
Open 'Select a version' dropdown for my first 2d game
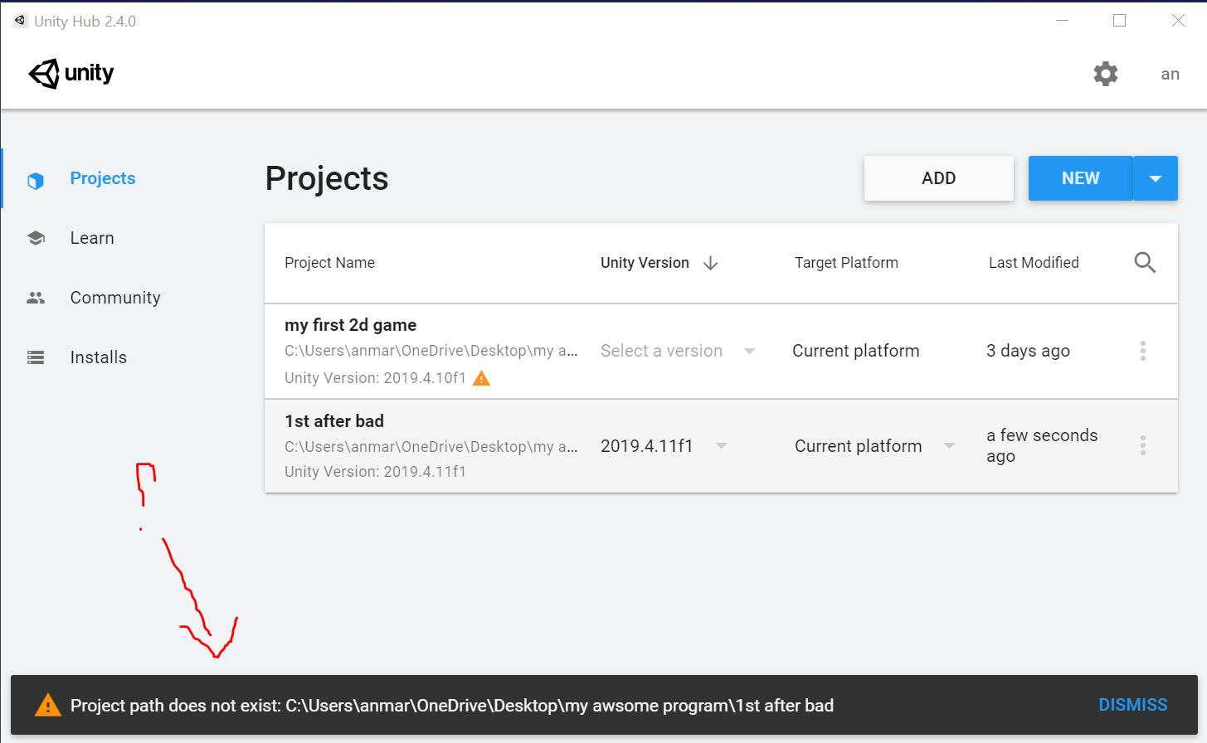click(x=678, y=351)
